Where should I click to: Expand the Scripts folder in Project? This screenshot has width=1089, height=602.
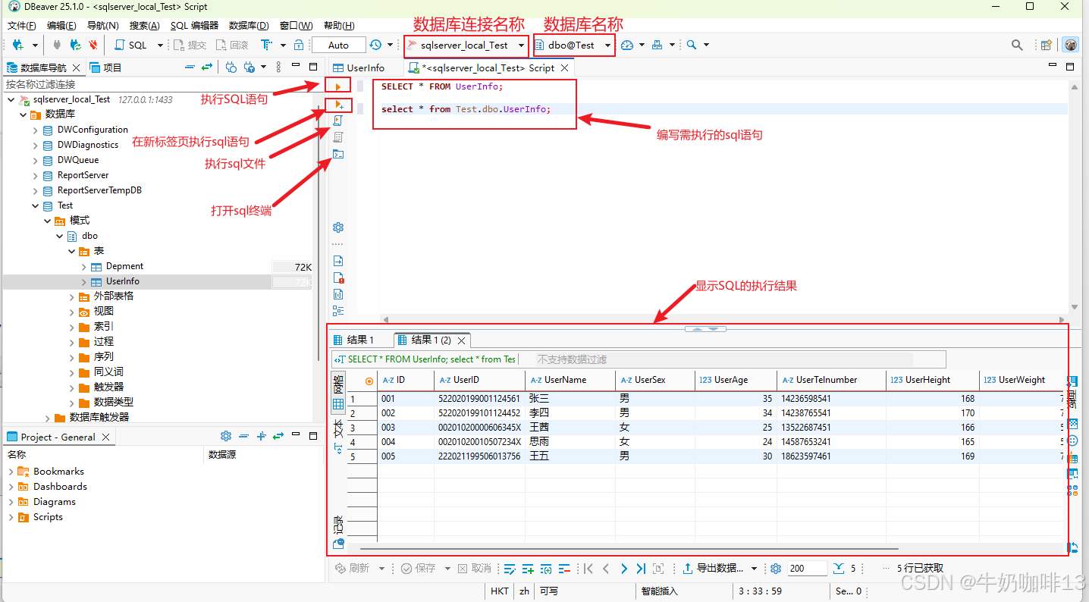[11, 517]
